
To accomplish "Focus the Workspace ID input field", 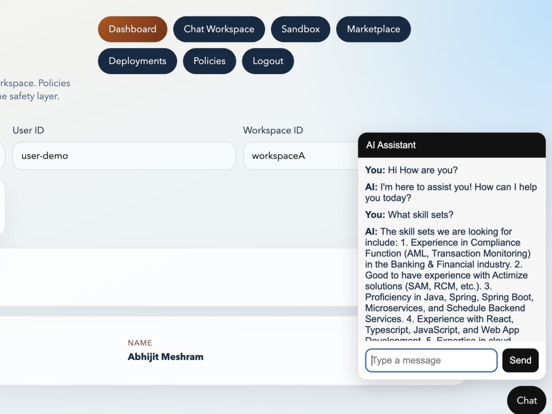I will point(301,156).
